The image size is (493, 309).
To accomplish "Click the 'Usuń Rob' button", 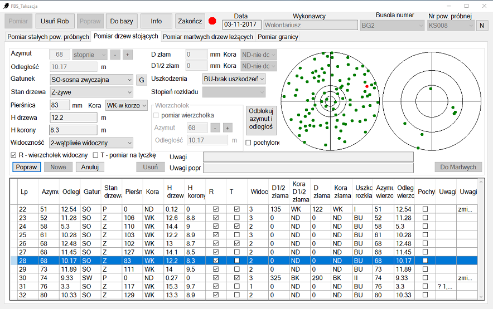I will 55,21.
